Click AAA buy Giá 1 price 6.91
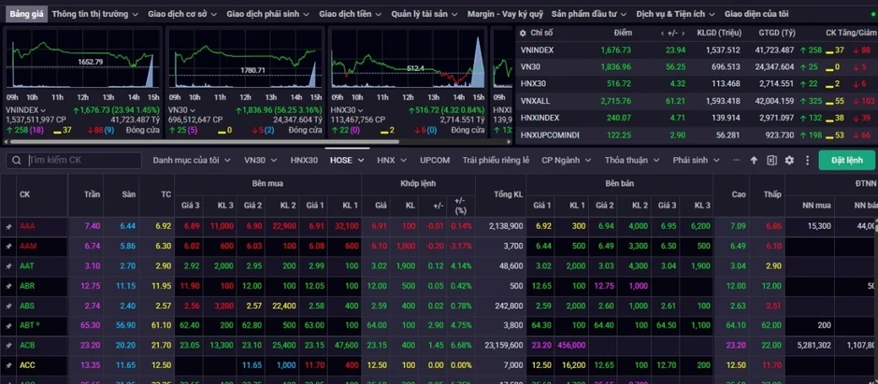The height and width of the screenshot is (384, 878). point(316,227)
